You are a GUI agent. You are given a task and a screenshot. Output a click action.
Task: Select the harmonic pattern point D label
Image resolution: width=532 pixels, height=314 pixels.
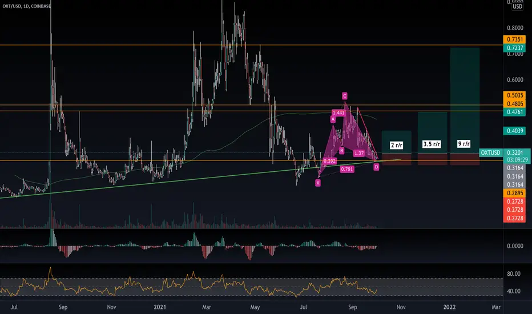pyautogui.click(x=376, y=167)
